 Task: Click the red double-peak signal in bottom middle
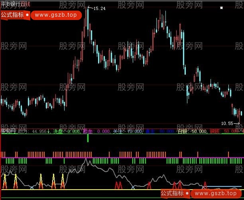tap(118, 185)
